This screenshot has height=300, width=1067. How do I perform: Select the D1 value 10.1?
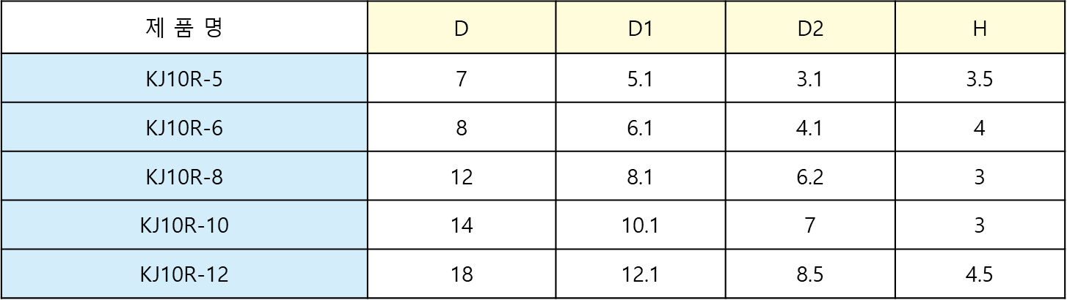pyautogui.click(x=641, y=225)
